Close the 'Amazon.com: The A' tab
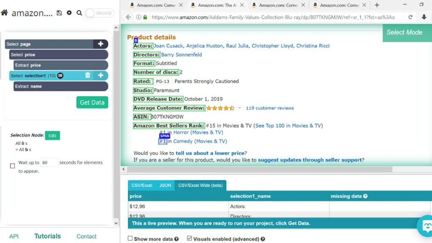432x243 pixels. (x=242, y=5)
